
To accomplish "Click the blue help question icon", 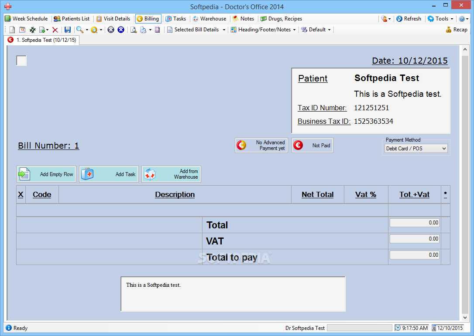I will click(x=462, y=19).
